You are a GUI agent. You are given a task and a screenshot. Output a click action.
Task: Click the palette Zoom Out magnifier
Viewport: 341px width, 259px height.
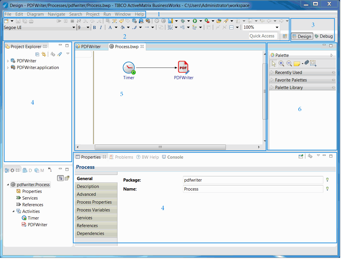point(289,64)
